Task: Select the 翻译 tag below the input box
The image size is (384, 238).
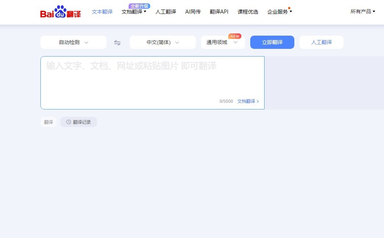Action: [48, 122]
